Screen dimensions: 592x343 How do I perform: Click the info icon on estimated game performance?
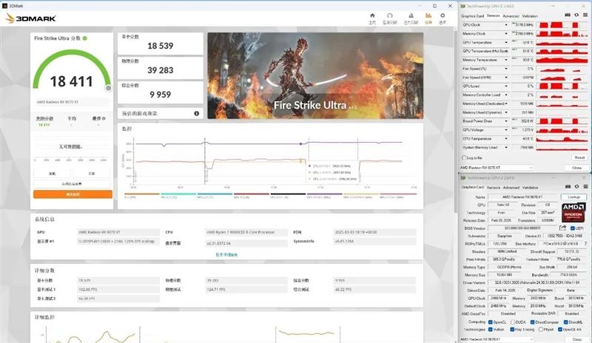pos(196,113)
